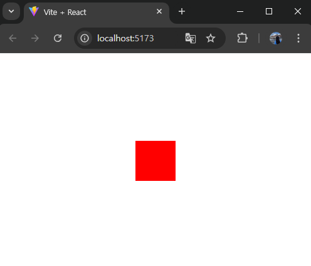Open the Chrome profile avatar
Image resolution: width=311 pixels, height=266 pixels.
coord(276,38)
